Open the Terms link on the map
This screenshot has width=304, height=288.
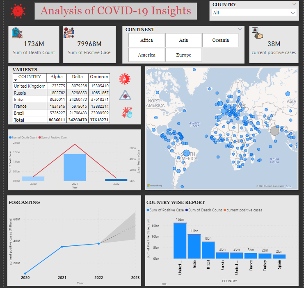[x=288, y=186]
